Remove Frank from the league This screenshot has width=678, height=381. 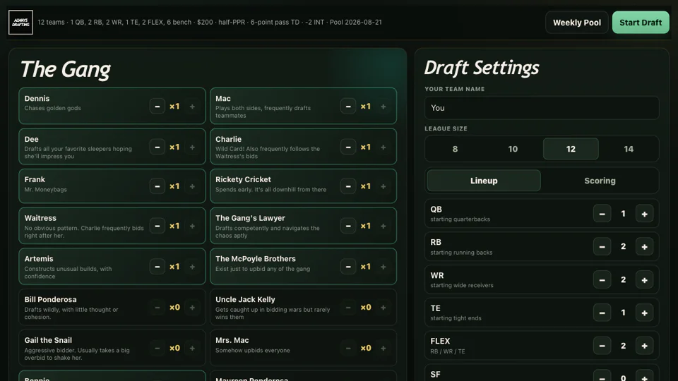click(x=157, y=186)
